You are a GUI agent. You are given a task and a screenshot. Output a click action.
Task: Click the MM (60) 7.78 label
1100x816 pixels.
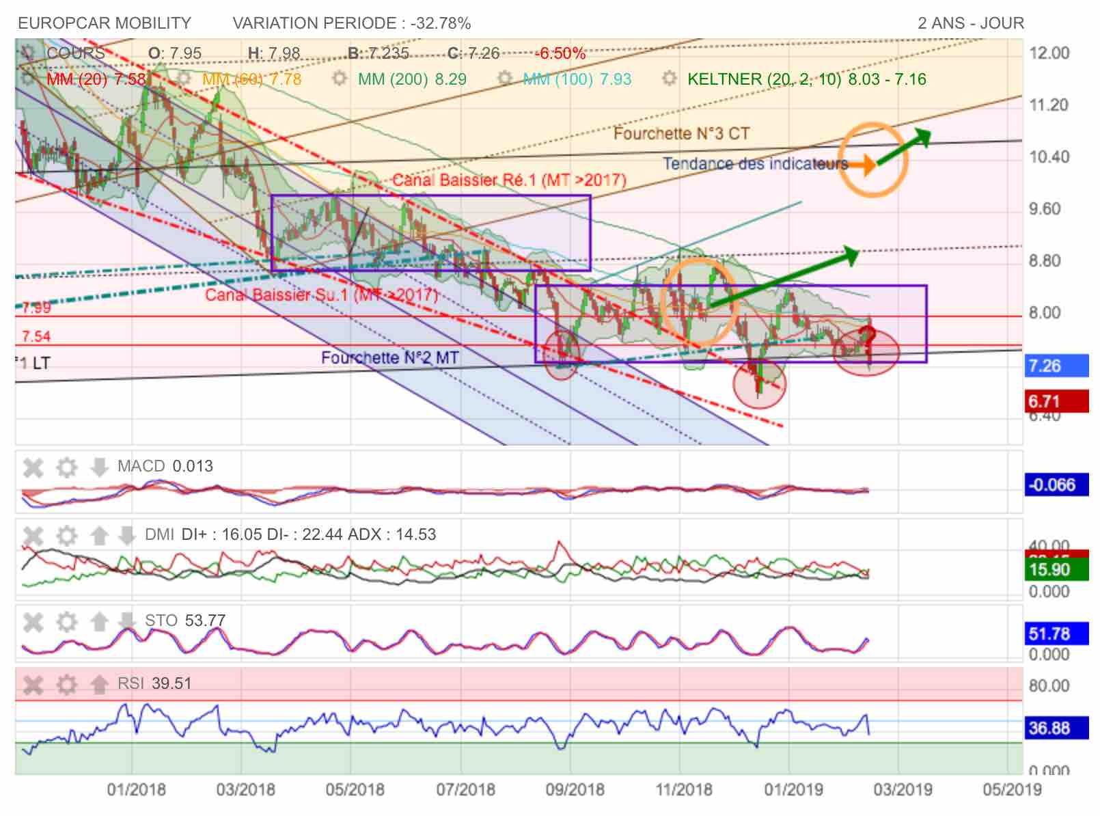click(251, 79)
